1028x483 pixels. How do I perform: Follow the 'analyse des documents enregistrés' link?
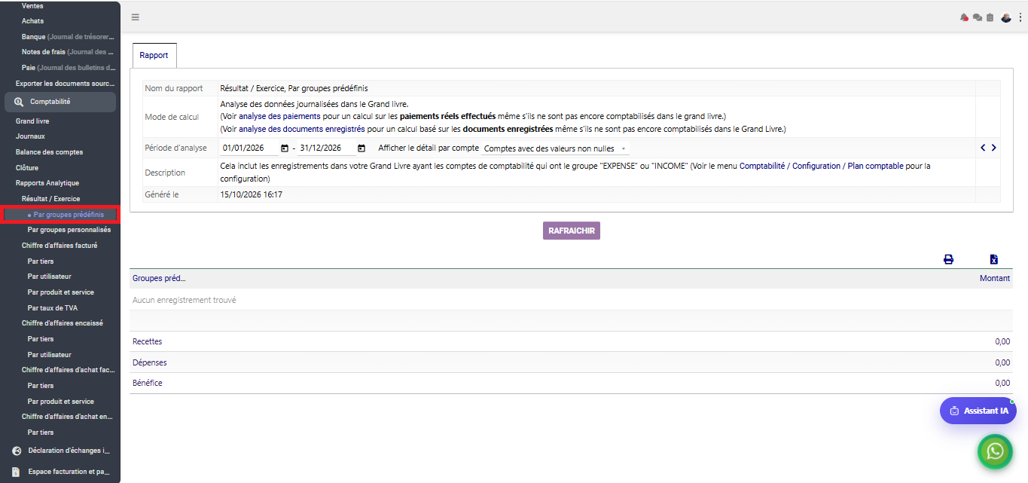[x=300, y=129]
